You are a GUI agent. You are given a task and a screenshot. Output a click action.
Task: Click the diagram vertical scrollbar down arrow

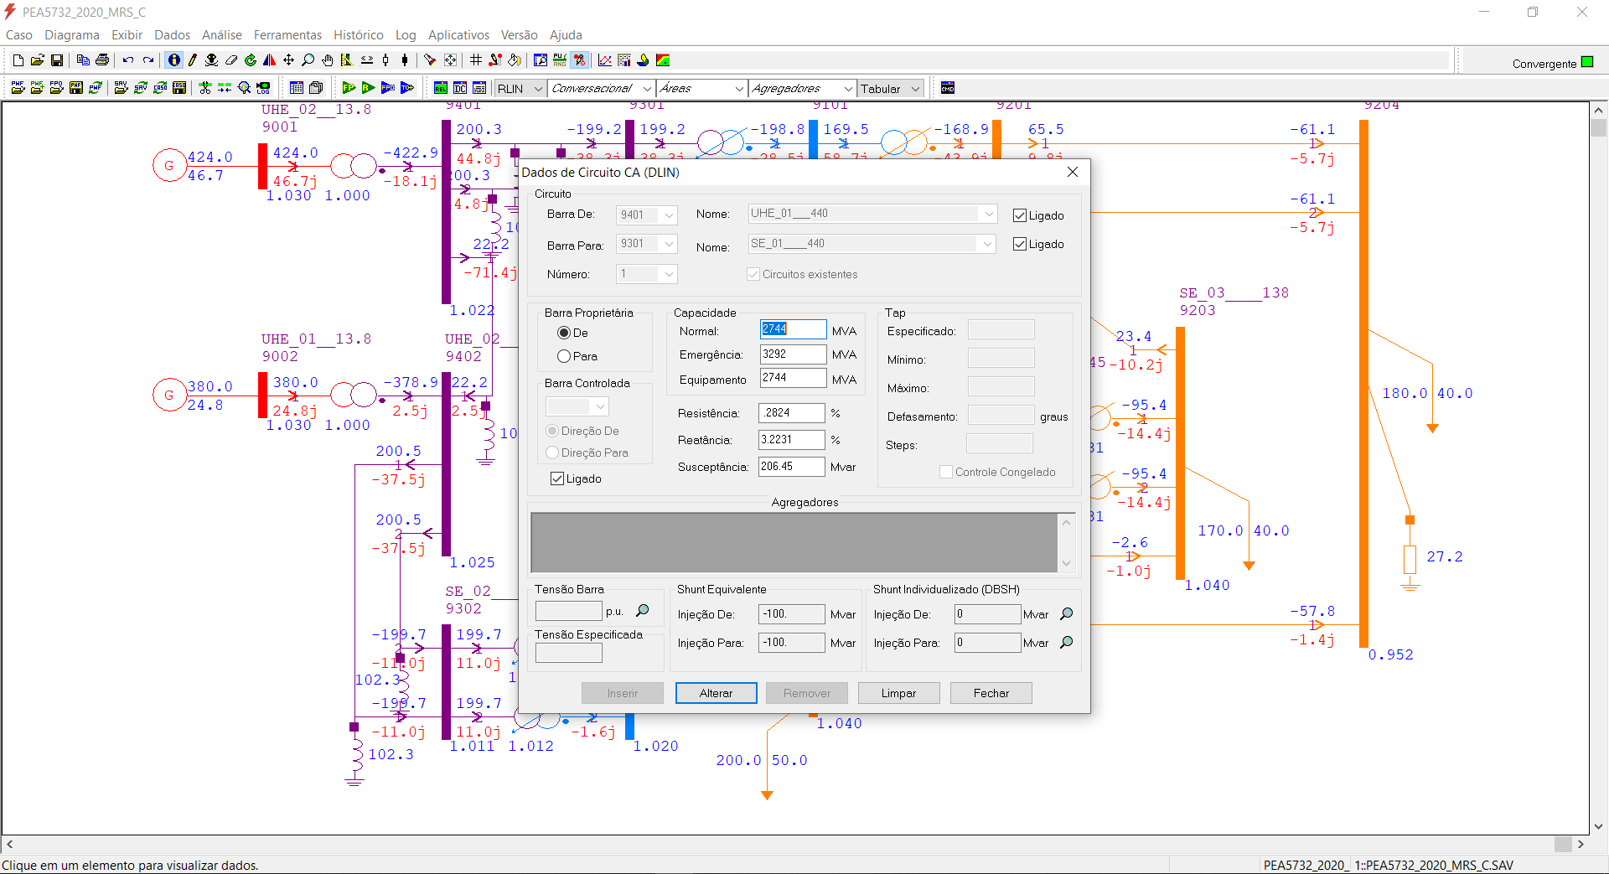(x=1599, y=826)
